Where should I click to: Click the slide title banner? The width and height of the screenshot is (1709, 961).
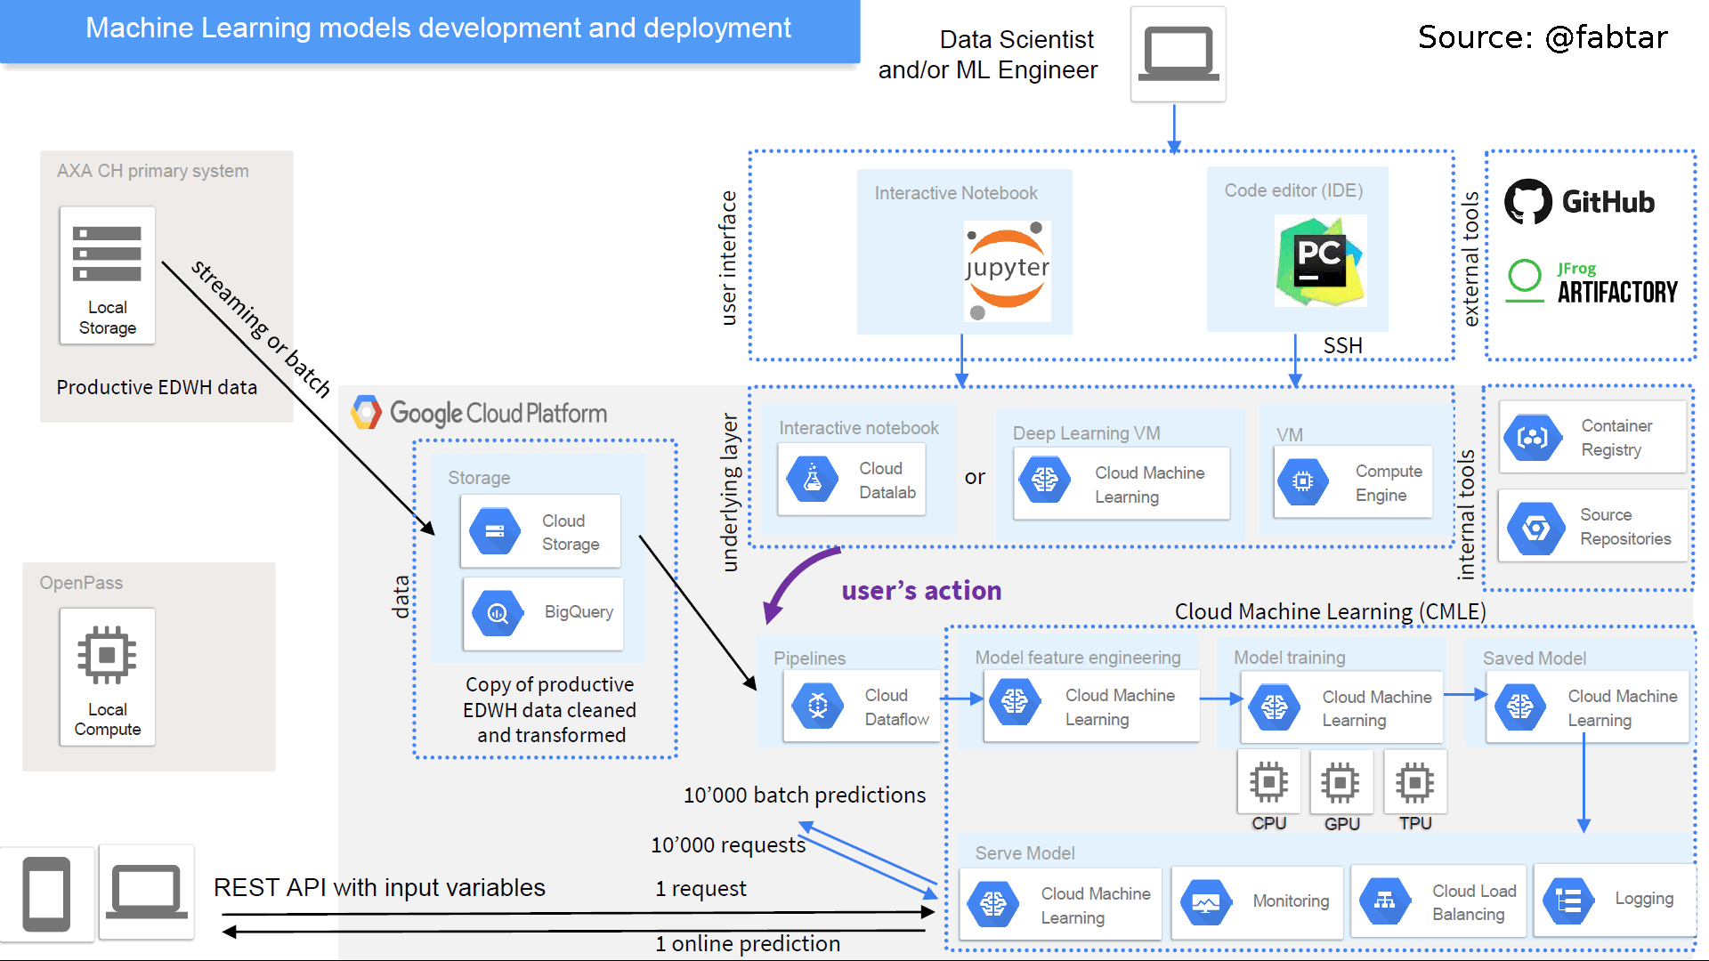pyautogui.click(x=430, y=31)
